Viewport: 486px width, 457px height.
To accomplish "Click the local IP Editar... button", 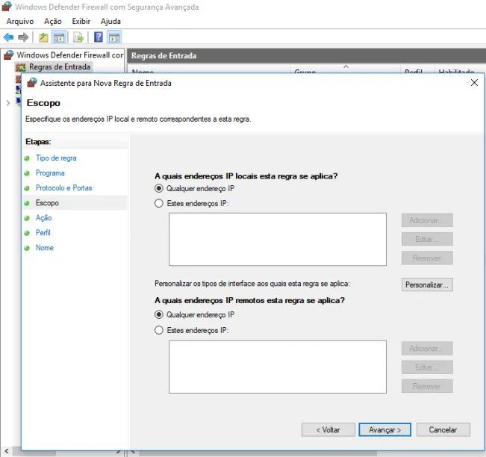I will pyautogui.click(x=427, y=239).
